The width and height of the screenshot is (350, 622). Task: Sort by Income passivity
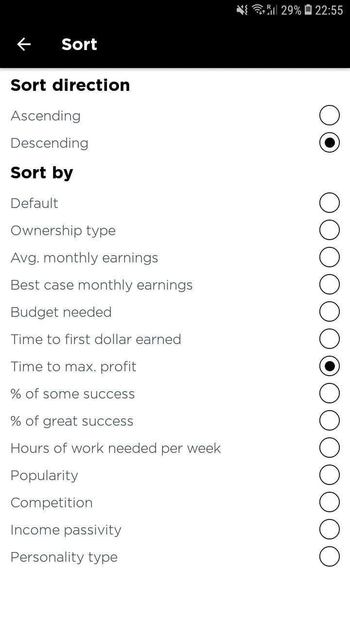pos(329,529)
